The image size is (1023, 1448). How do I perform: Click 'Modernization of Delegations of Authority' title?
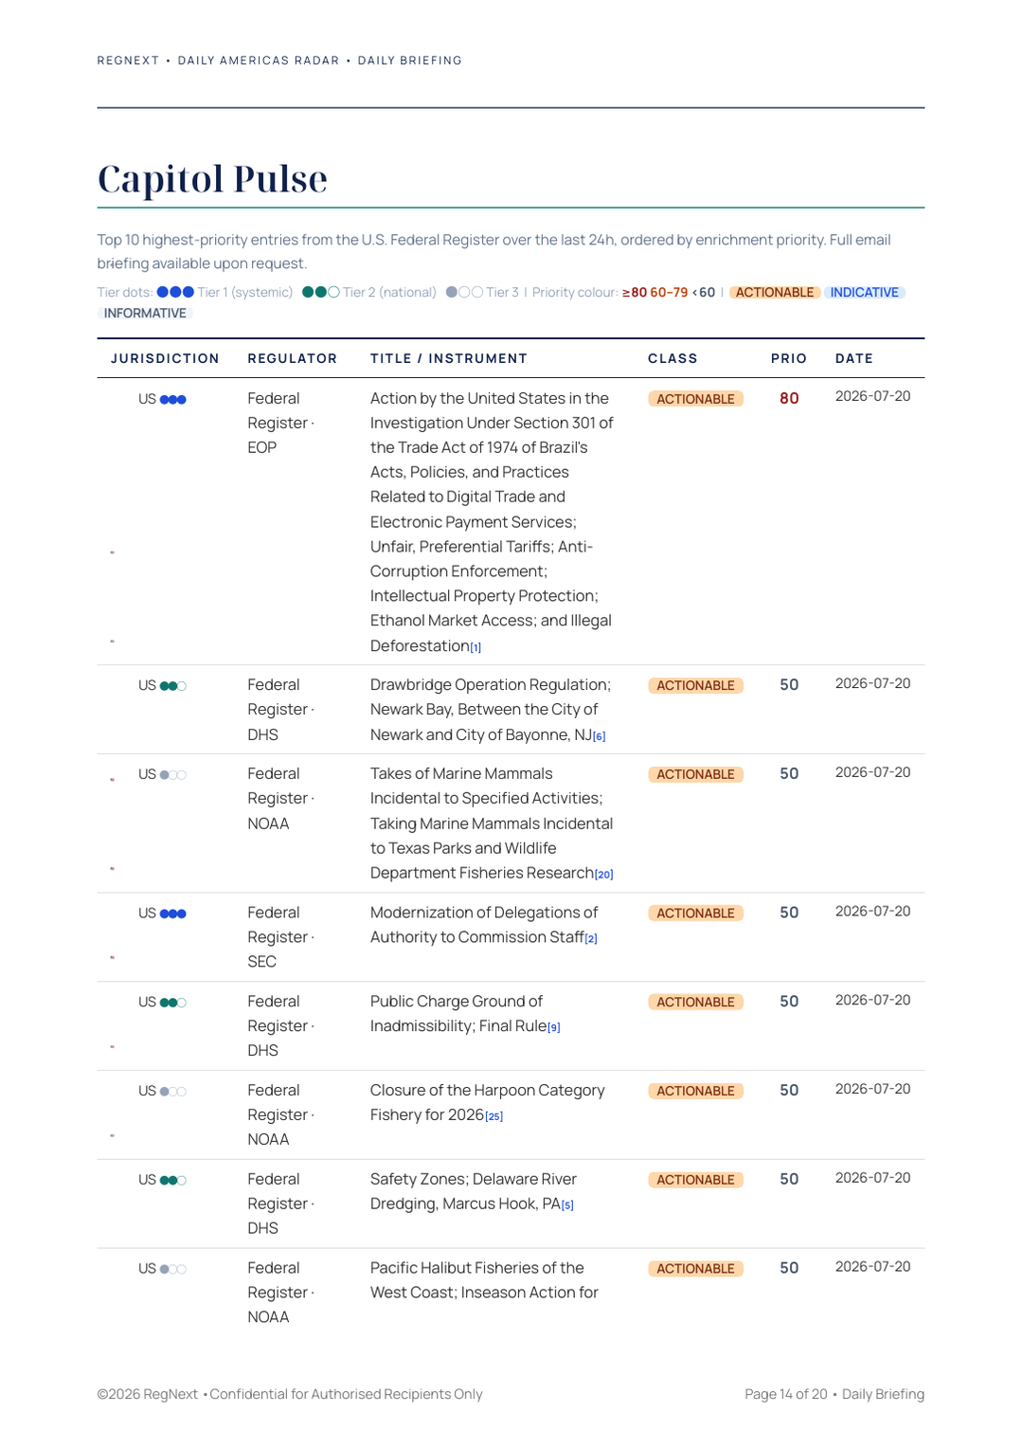484,925
